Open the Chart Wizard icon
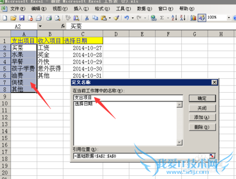 coord(193,18)
